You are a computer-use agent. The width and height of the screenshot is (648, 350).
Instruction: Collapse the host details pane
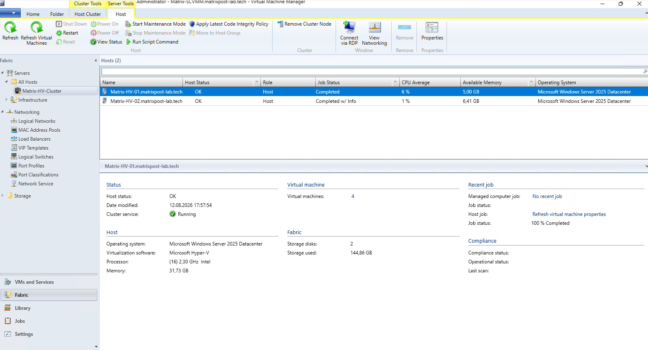(x=646, y=166)
